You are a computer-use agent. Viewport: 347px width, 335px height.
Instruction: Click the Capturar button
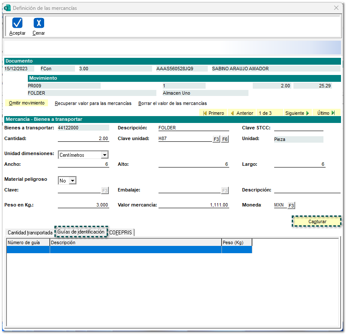(x=317, y=221)
